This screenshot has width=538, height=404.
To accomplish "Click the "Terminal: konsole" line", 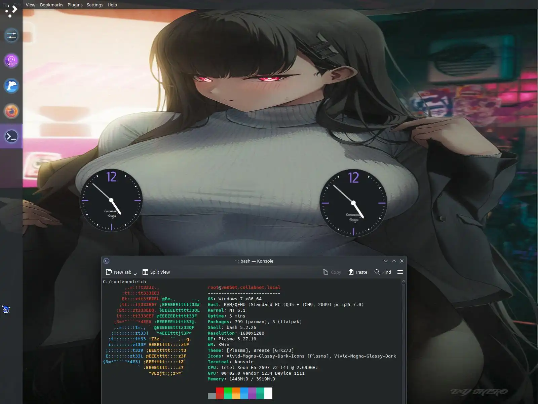I will pos(231,362).
